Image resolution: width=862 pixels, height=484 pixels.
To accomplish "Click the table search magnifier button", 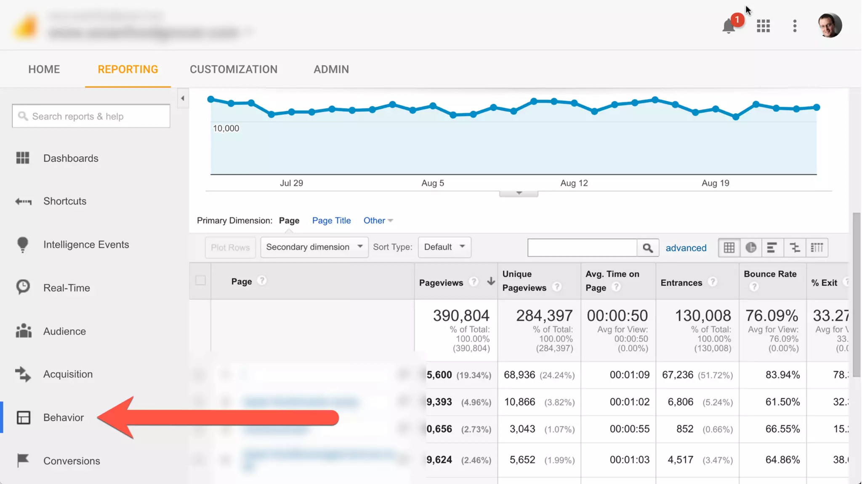I will (x=648, y=248).
